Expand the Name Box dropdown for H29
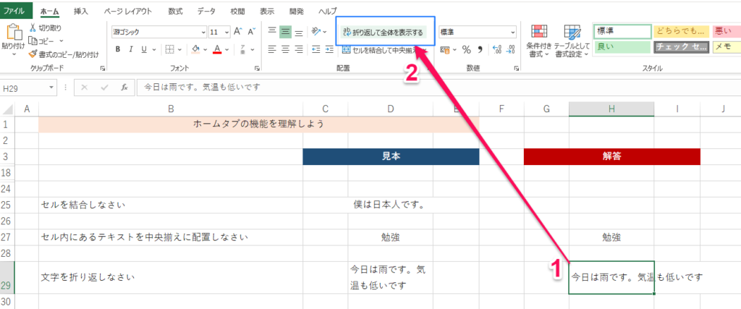741x309 pixels. pos(51,87)
